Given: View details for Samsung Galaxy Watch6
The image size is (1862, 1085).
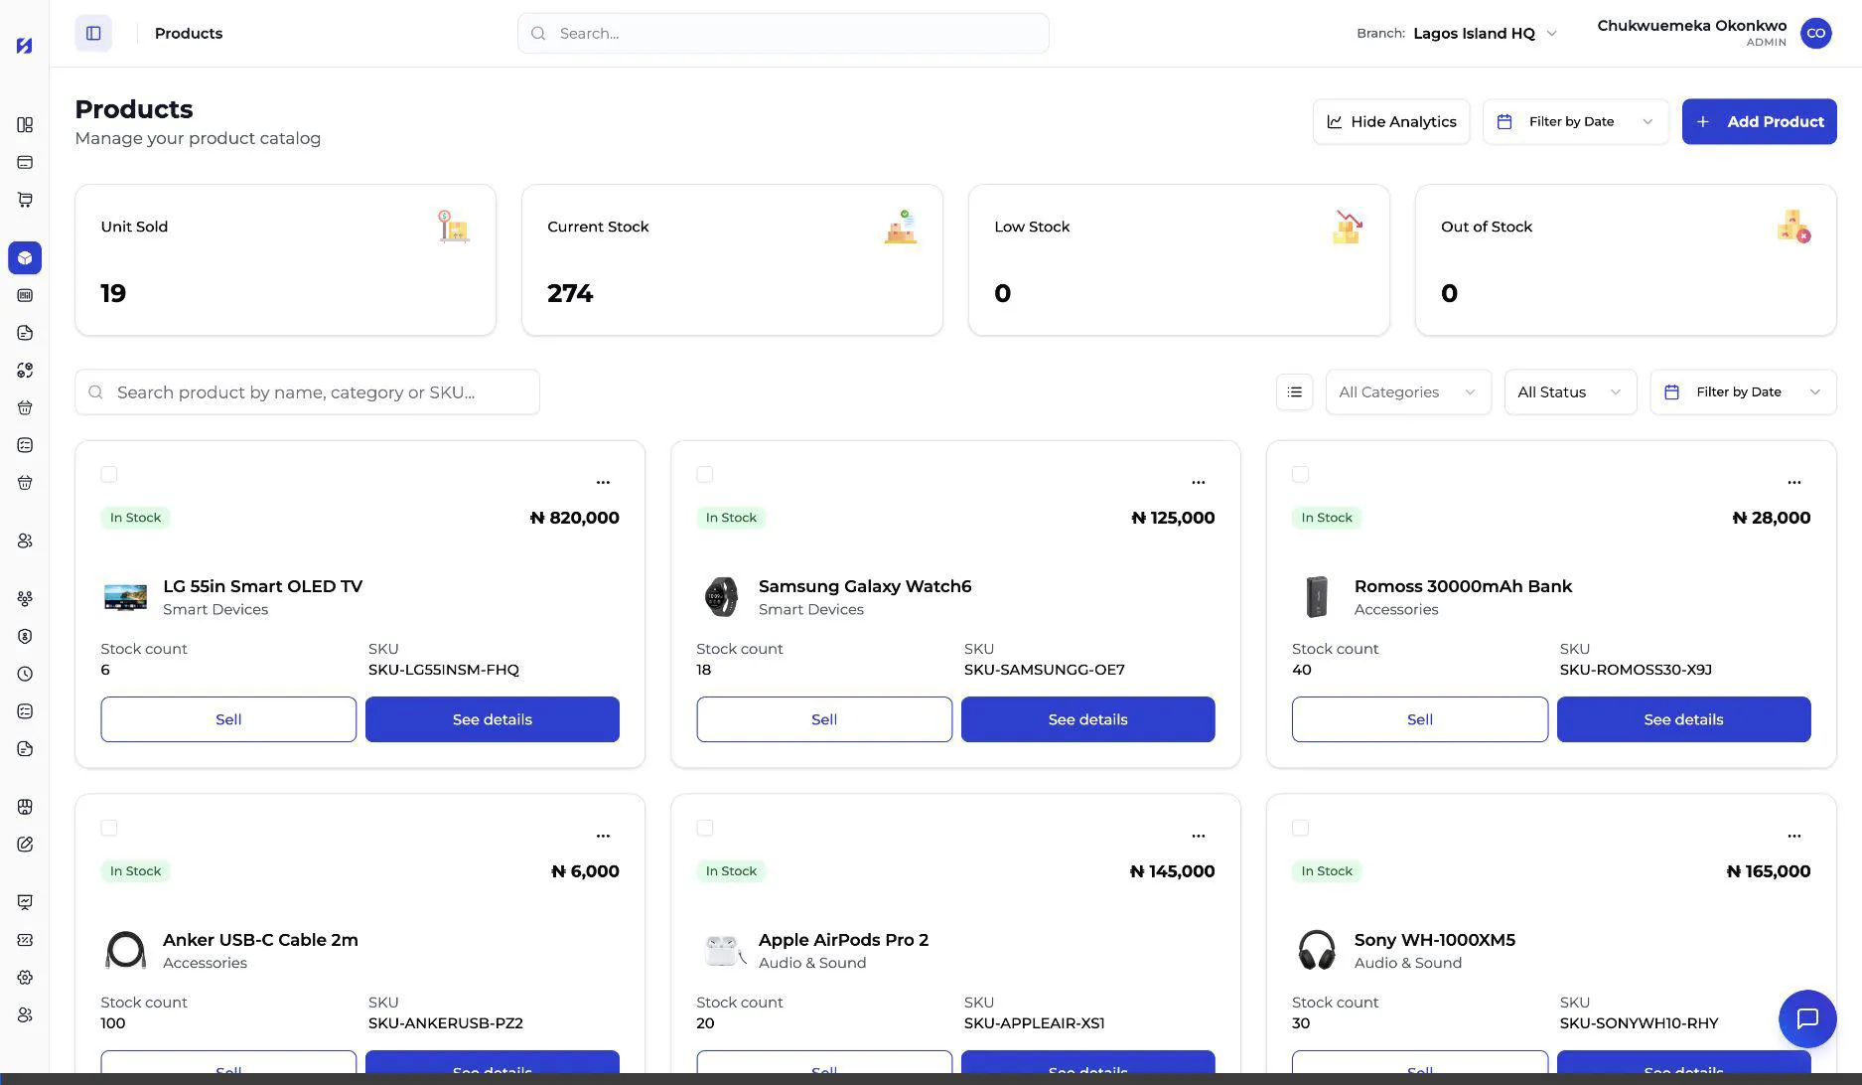Looking at the screenshot, I should (1087, 719).
